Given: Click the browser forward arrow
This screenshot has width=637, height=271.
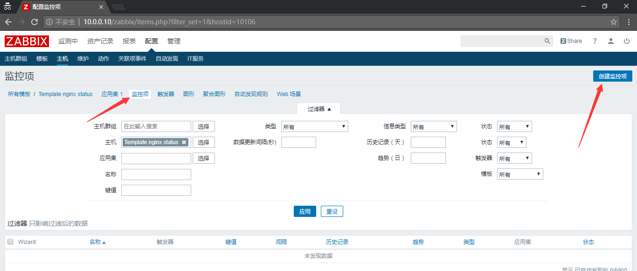Looking at the screenshot, I should pyautogui.click(x=21, y=22).
